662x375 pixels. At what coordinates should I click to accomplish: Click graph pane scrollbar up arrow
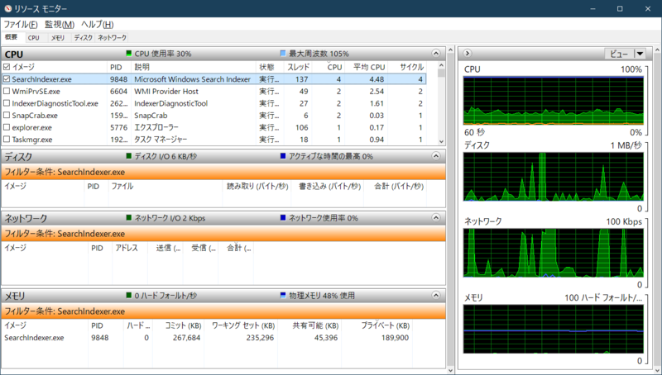(x=657, y=50)
